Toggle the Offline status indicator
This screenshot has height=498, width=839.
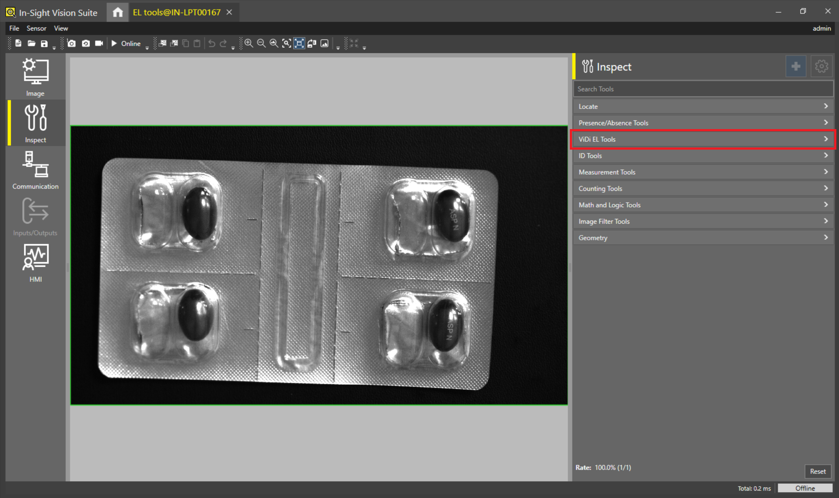coord(805,488)
